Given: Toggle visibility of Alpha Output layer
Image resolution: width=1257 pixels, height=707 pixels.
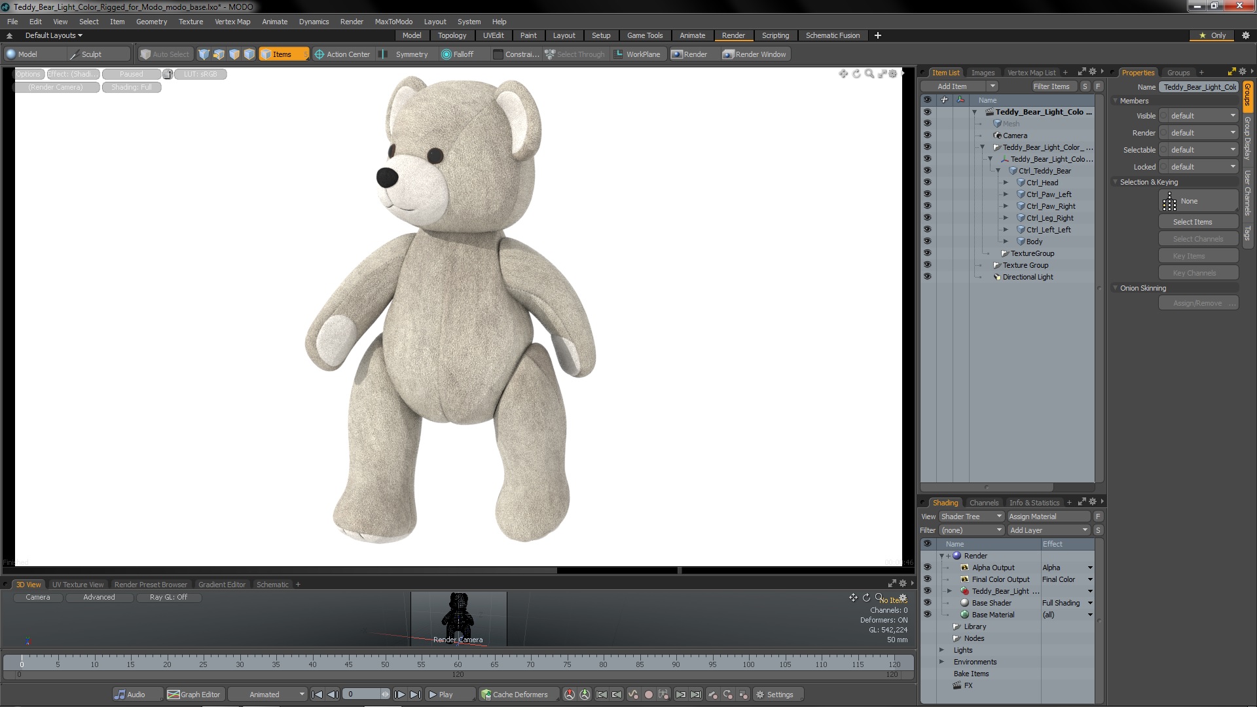Looking at the screenshot, I should pyautogui.click(x=927, y=568).
